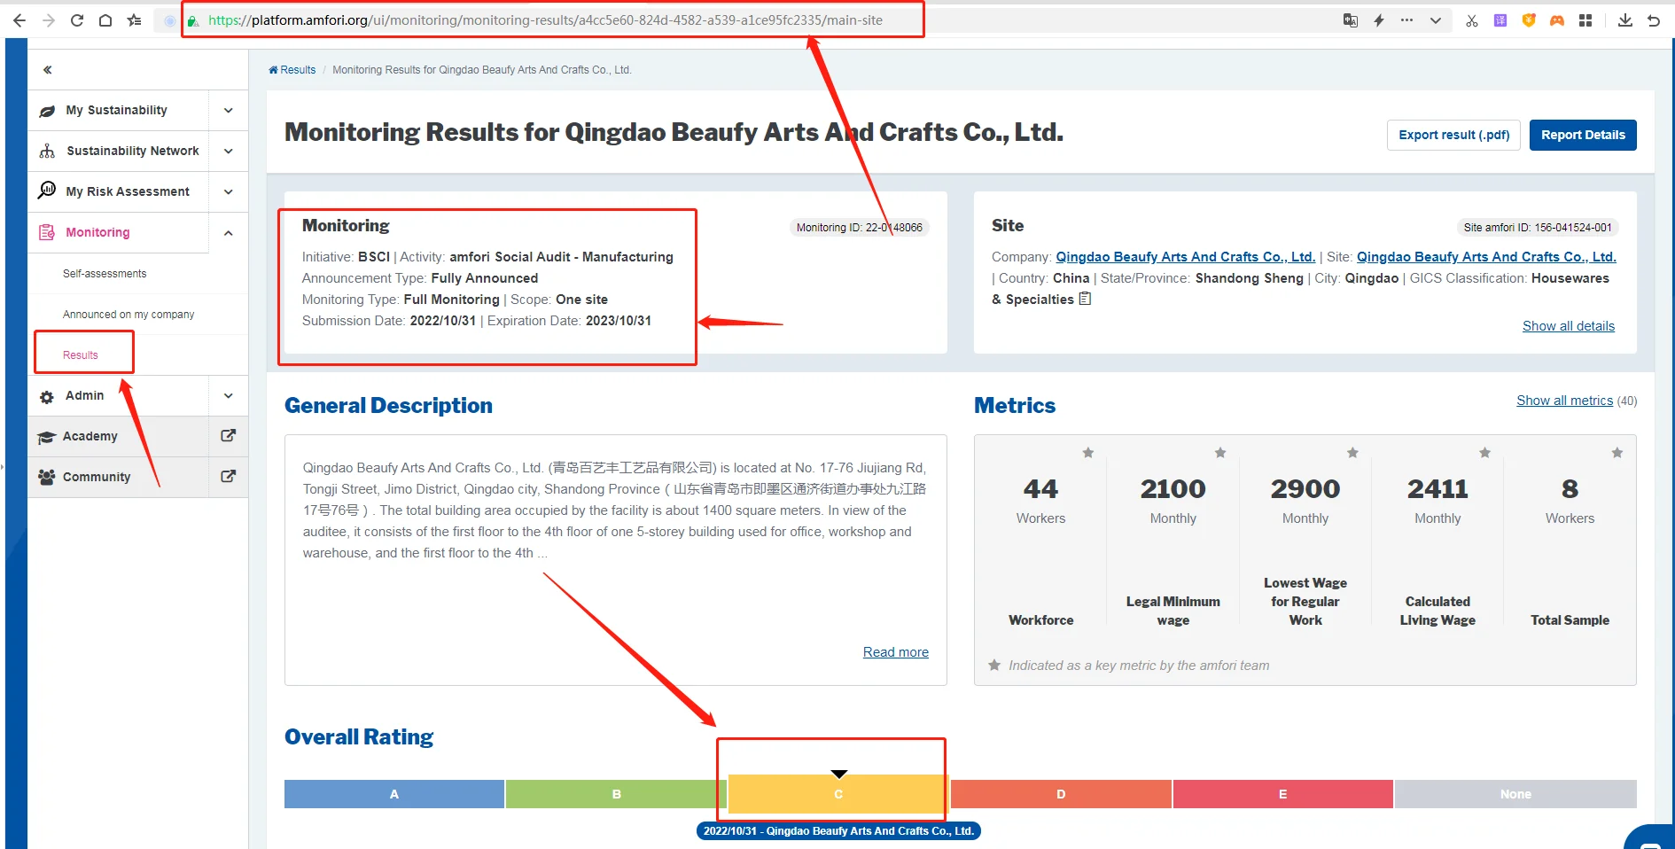1675x849 pixels.
Task: Click the browser forward arrow
Action: 49,20
